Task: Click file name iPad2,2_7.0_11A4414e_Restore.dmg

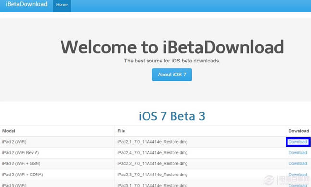Action: 152,164
